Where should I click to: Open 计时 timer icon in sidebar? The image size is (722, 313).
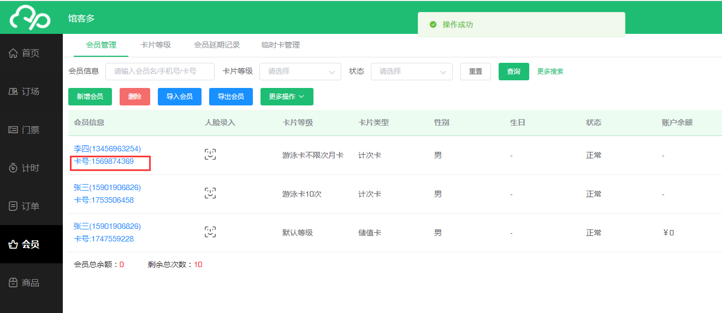(14, 168)
